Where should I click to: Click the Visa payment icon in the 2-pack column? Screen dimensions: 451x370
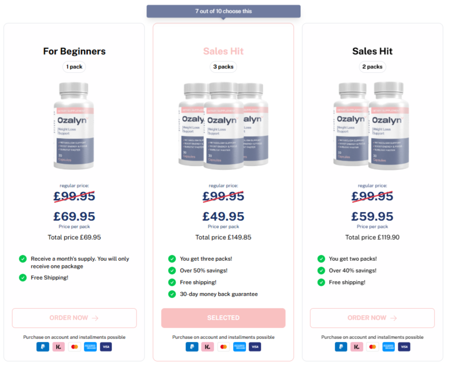pyautogui.click(x=404, y=346)
